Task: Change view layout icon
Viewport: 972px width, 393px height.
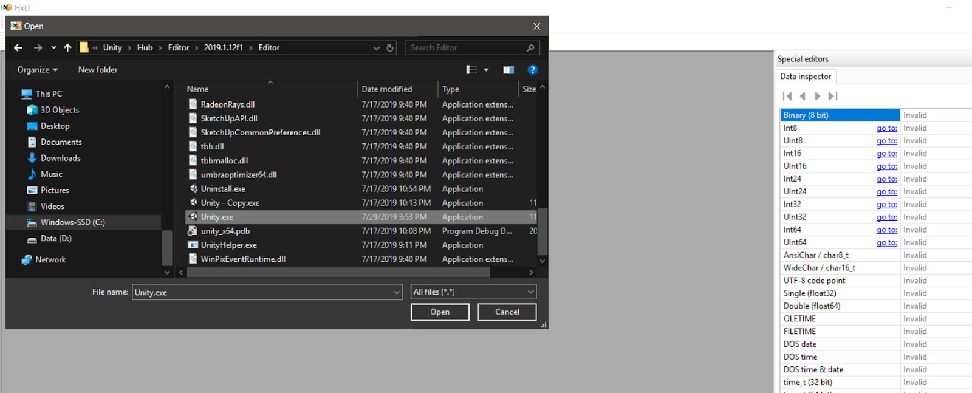Action: [471, 70]
